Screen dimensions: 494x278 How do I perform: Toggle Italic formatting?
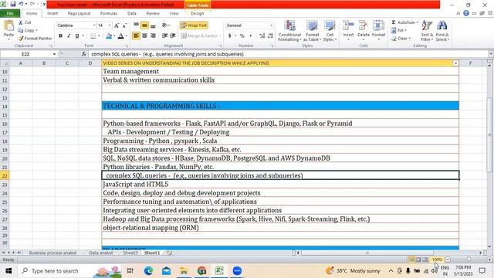tap(69, 36)
